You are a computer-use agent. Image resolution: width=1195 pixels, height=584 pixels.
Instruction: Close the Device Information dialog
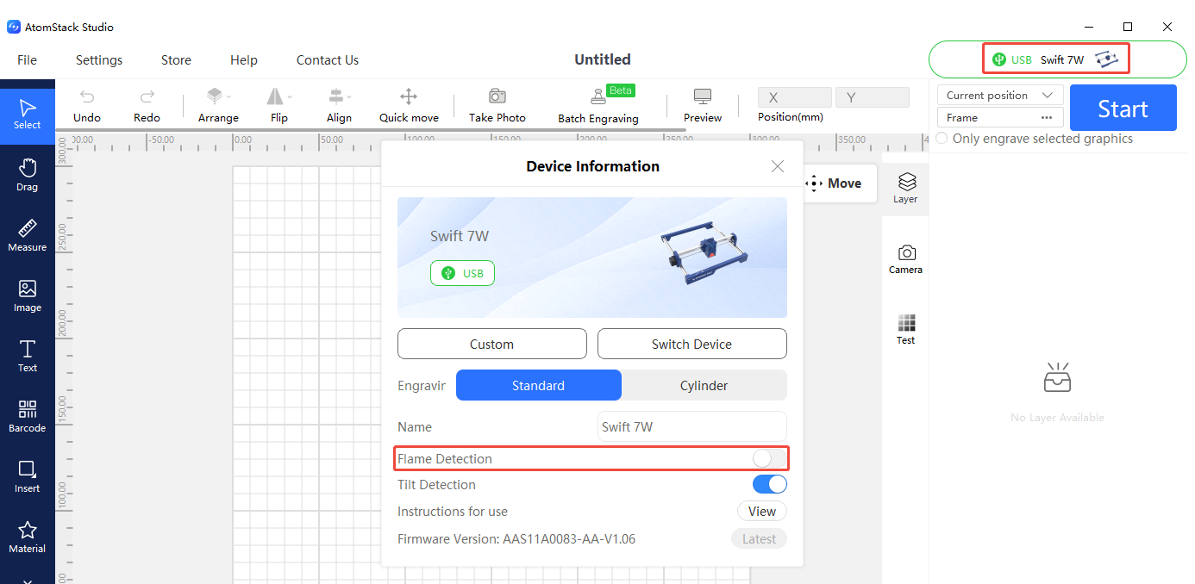[x=778, y=166]
